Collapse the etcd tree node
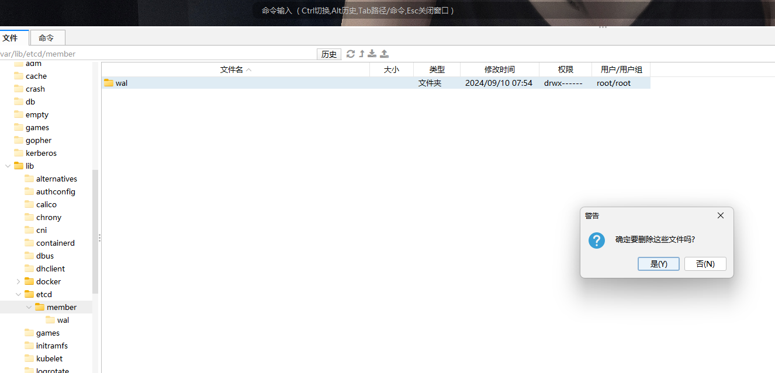This screenshot has width=775, height=373. coord(18,294)
